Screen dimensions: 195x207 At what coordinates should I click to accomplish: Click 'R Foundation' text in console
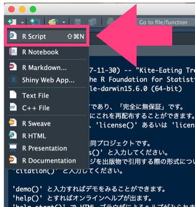(x=124, y=79)
